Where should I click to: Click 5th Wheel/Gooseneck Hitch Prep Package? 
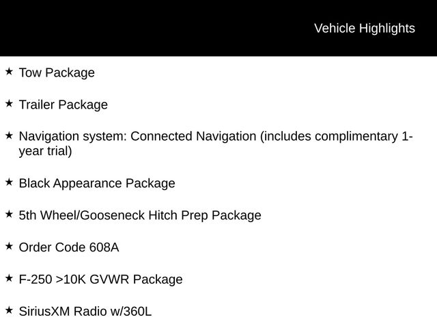(140, 215)
